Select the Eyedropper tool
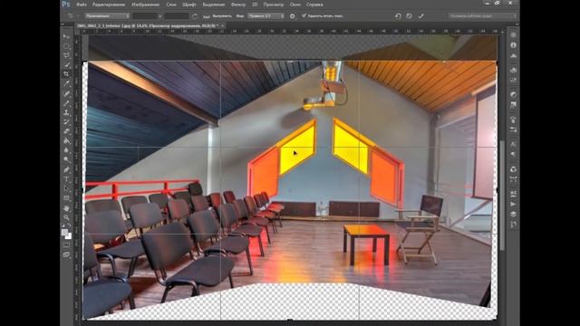Viewport: 580px width, 326px height. coord(66,84)
